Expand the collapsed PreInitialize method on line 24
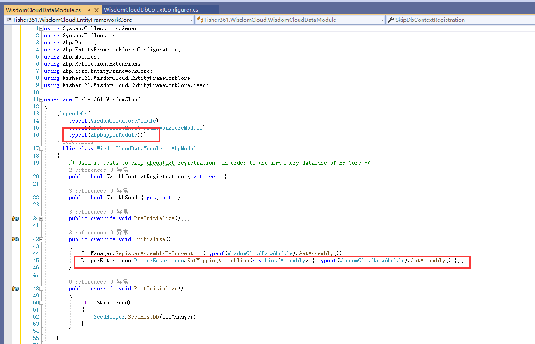The height and width of the screenshot is (344, 535). pos(40,218)
